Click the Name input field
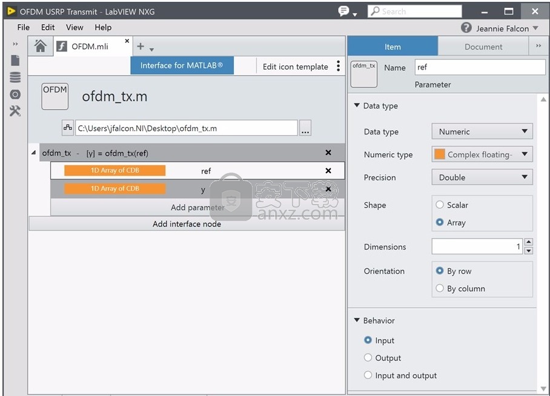This screenshot has width=550, height=396. pos(480,67)
